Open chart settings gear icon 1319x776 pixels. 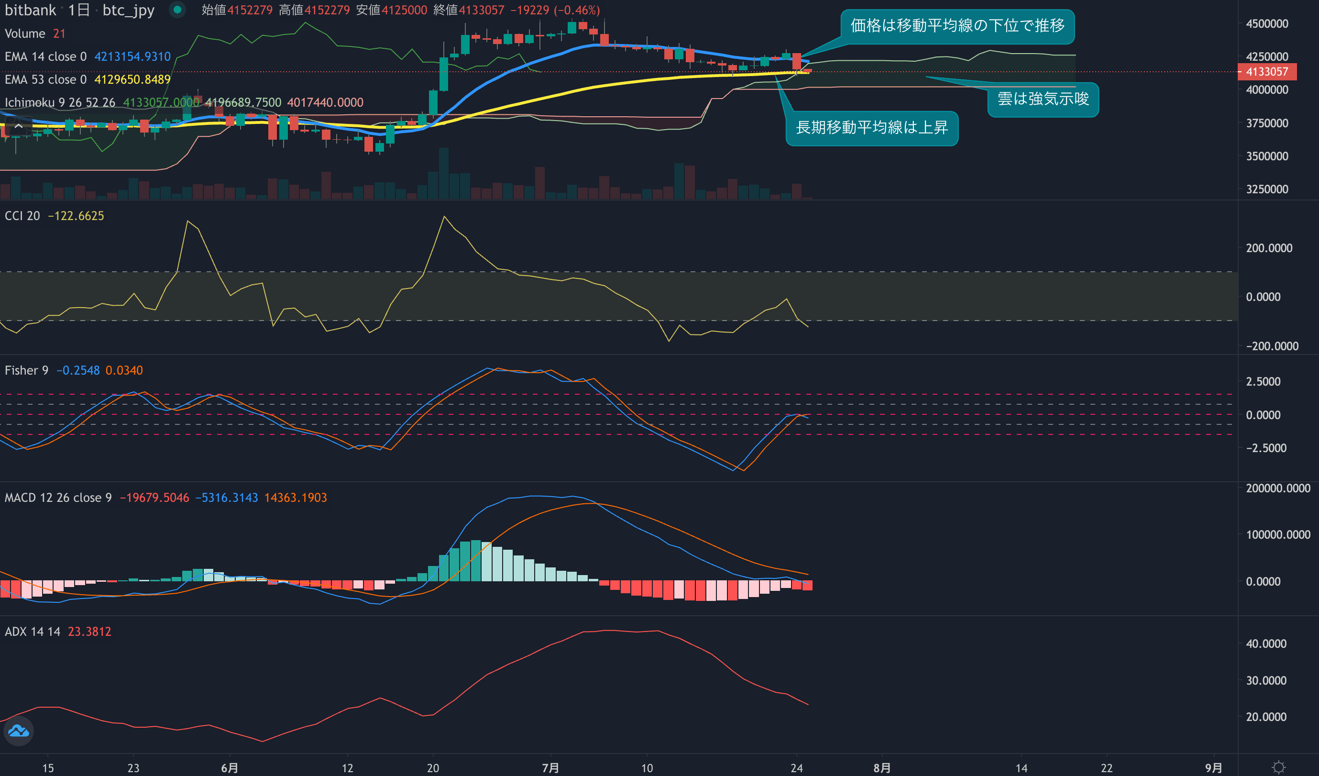[x=1278, y=767]
